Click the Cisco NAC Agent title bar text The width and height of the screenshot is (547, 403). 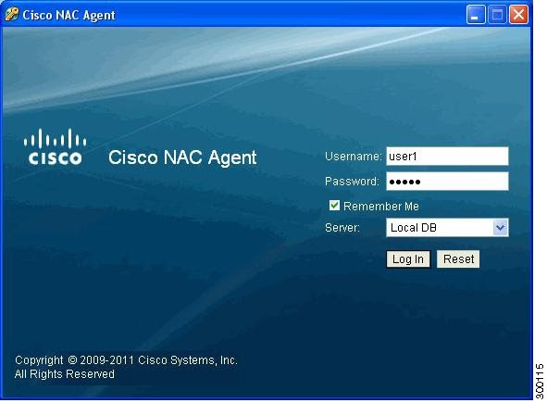coord(69,16)
